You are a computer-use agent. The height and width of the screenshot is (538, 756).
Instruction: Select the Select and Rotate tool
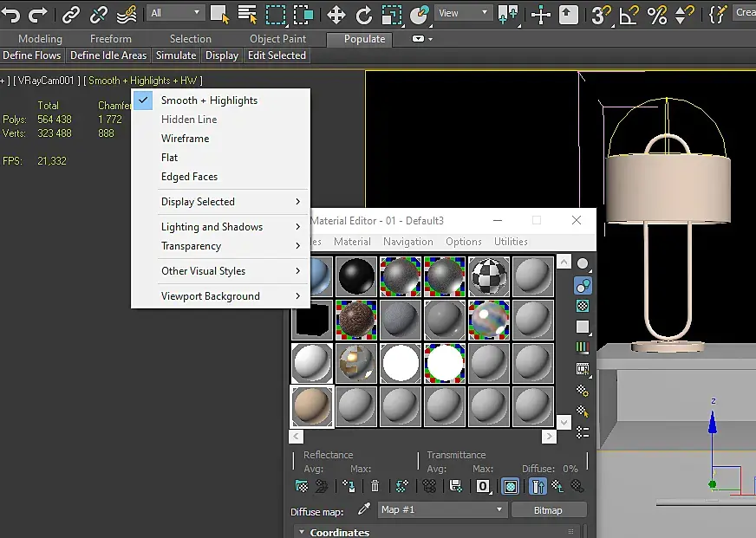click(364, 14)
